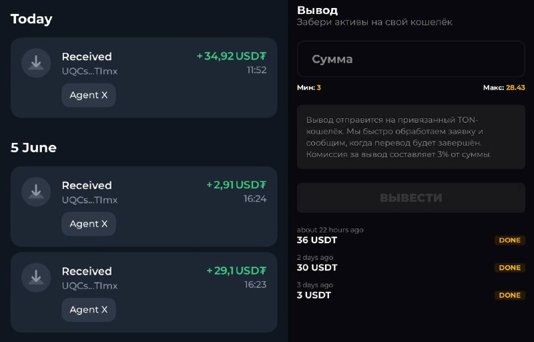534x342 pixels.
Task: Select the Agent X tag on today's transaction
Action: click(x=89, y=95)
